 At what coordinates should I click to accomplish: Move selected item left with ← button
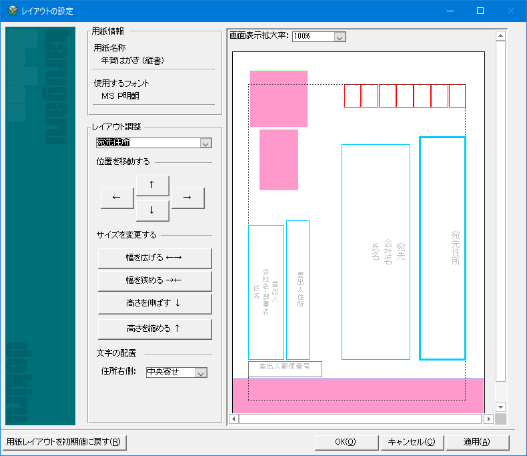click(117, 198)
